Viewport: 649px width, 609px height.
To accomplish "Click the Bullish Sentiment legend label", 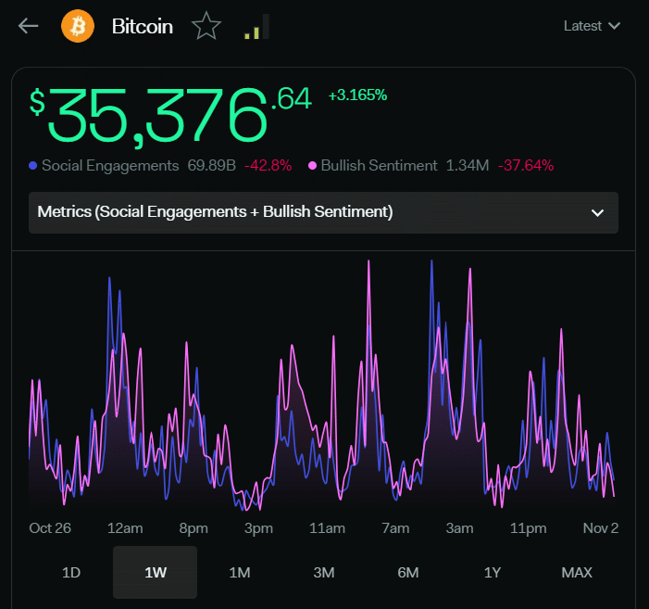I will click(x=379, y=166).
